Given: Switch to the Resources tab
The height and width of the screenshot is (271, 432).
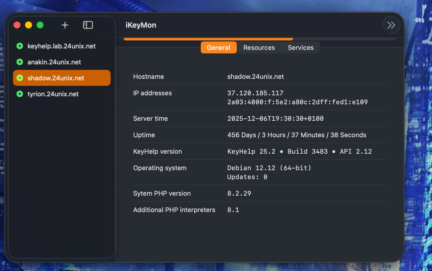Looking at the screenshot, I should pos(259,47).
